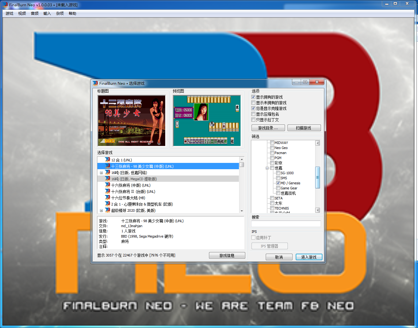Open the 音频 menu
Screen dimensions: 418x328
tap(35, 14)
